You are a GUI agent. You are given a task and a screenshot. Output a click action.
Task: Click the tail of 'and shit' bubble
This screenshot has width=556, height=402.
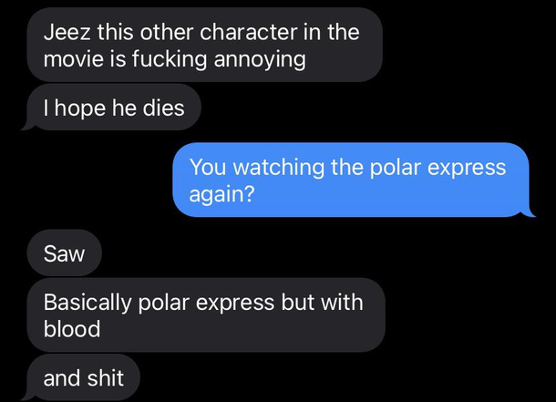tap(28, 396)
